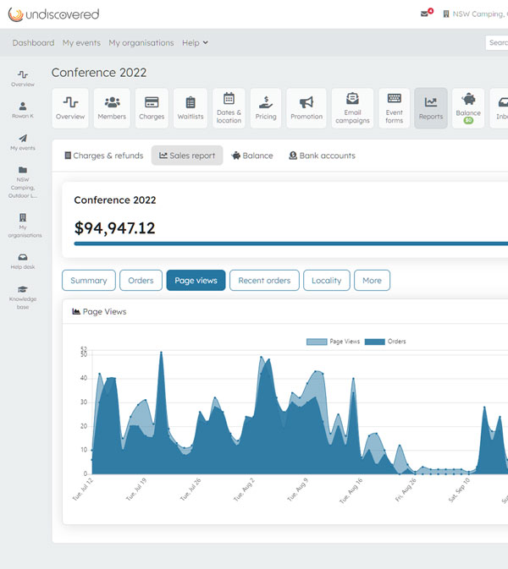Click the $94,947.12 total amount
Viewport: 508px width, 569px height.
[x=115, y=228]
